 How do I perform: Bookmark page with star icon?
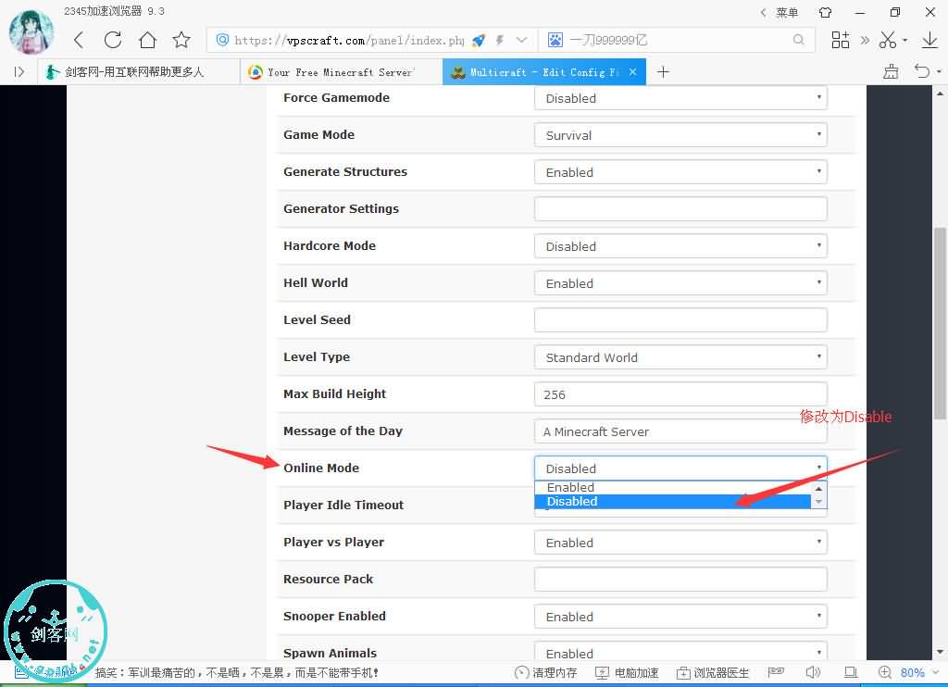pos(181,40)
